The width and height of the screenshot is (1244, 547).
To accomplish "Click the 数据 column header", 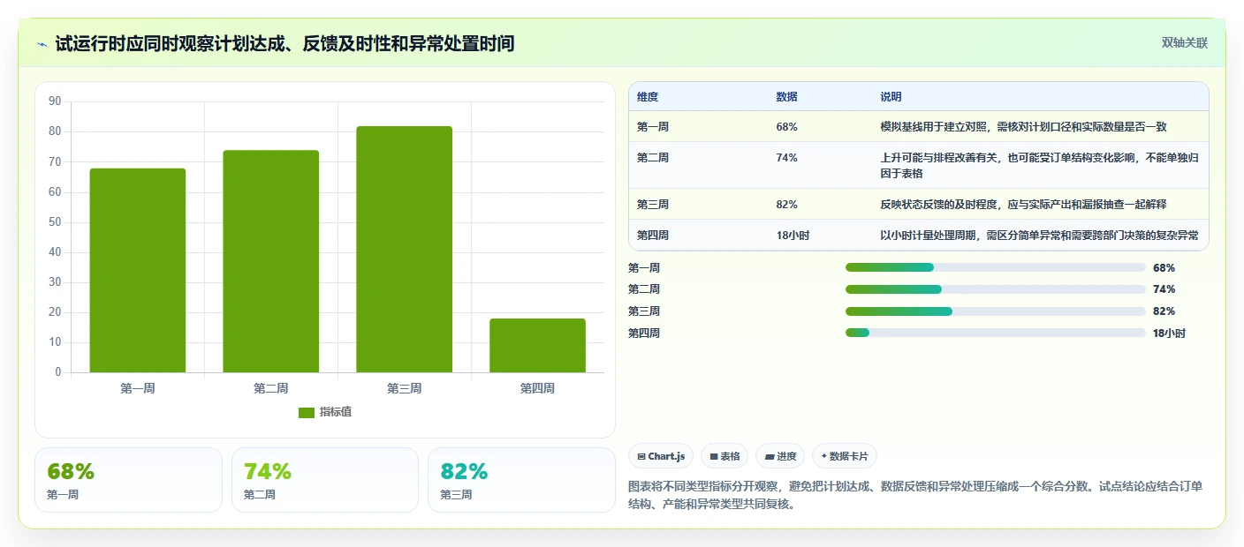I will (787, 97).
